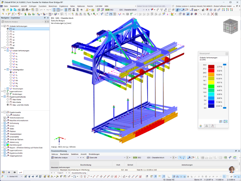
Task: Click the print icon in top toolbar
Action: click(x=27, y=10)
